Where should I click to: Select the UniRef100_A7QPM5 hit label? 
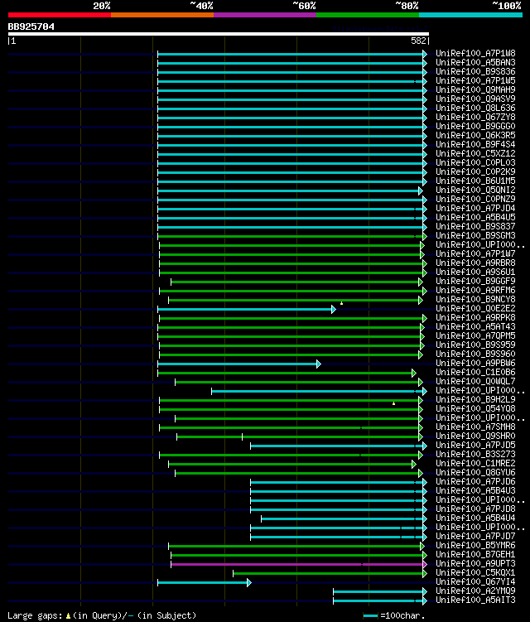475,335
